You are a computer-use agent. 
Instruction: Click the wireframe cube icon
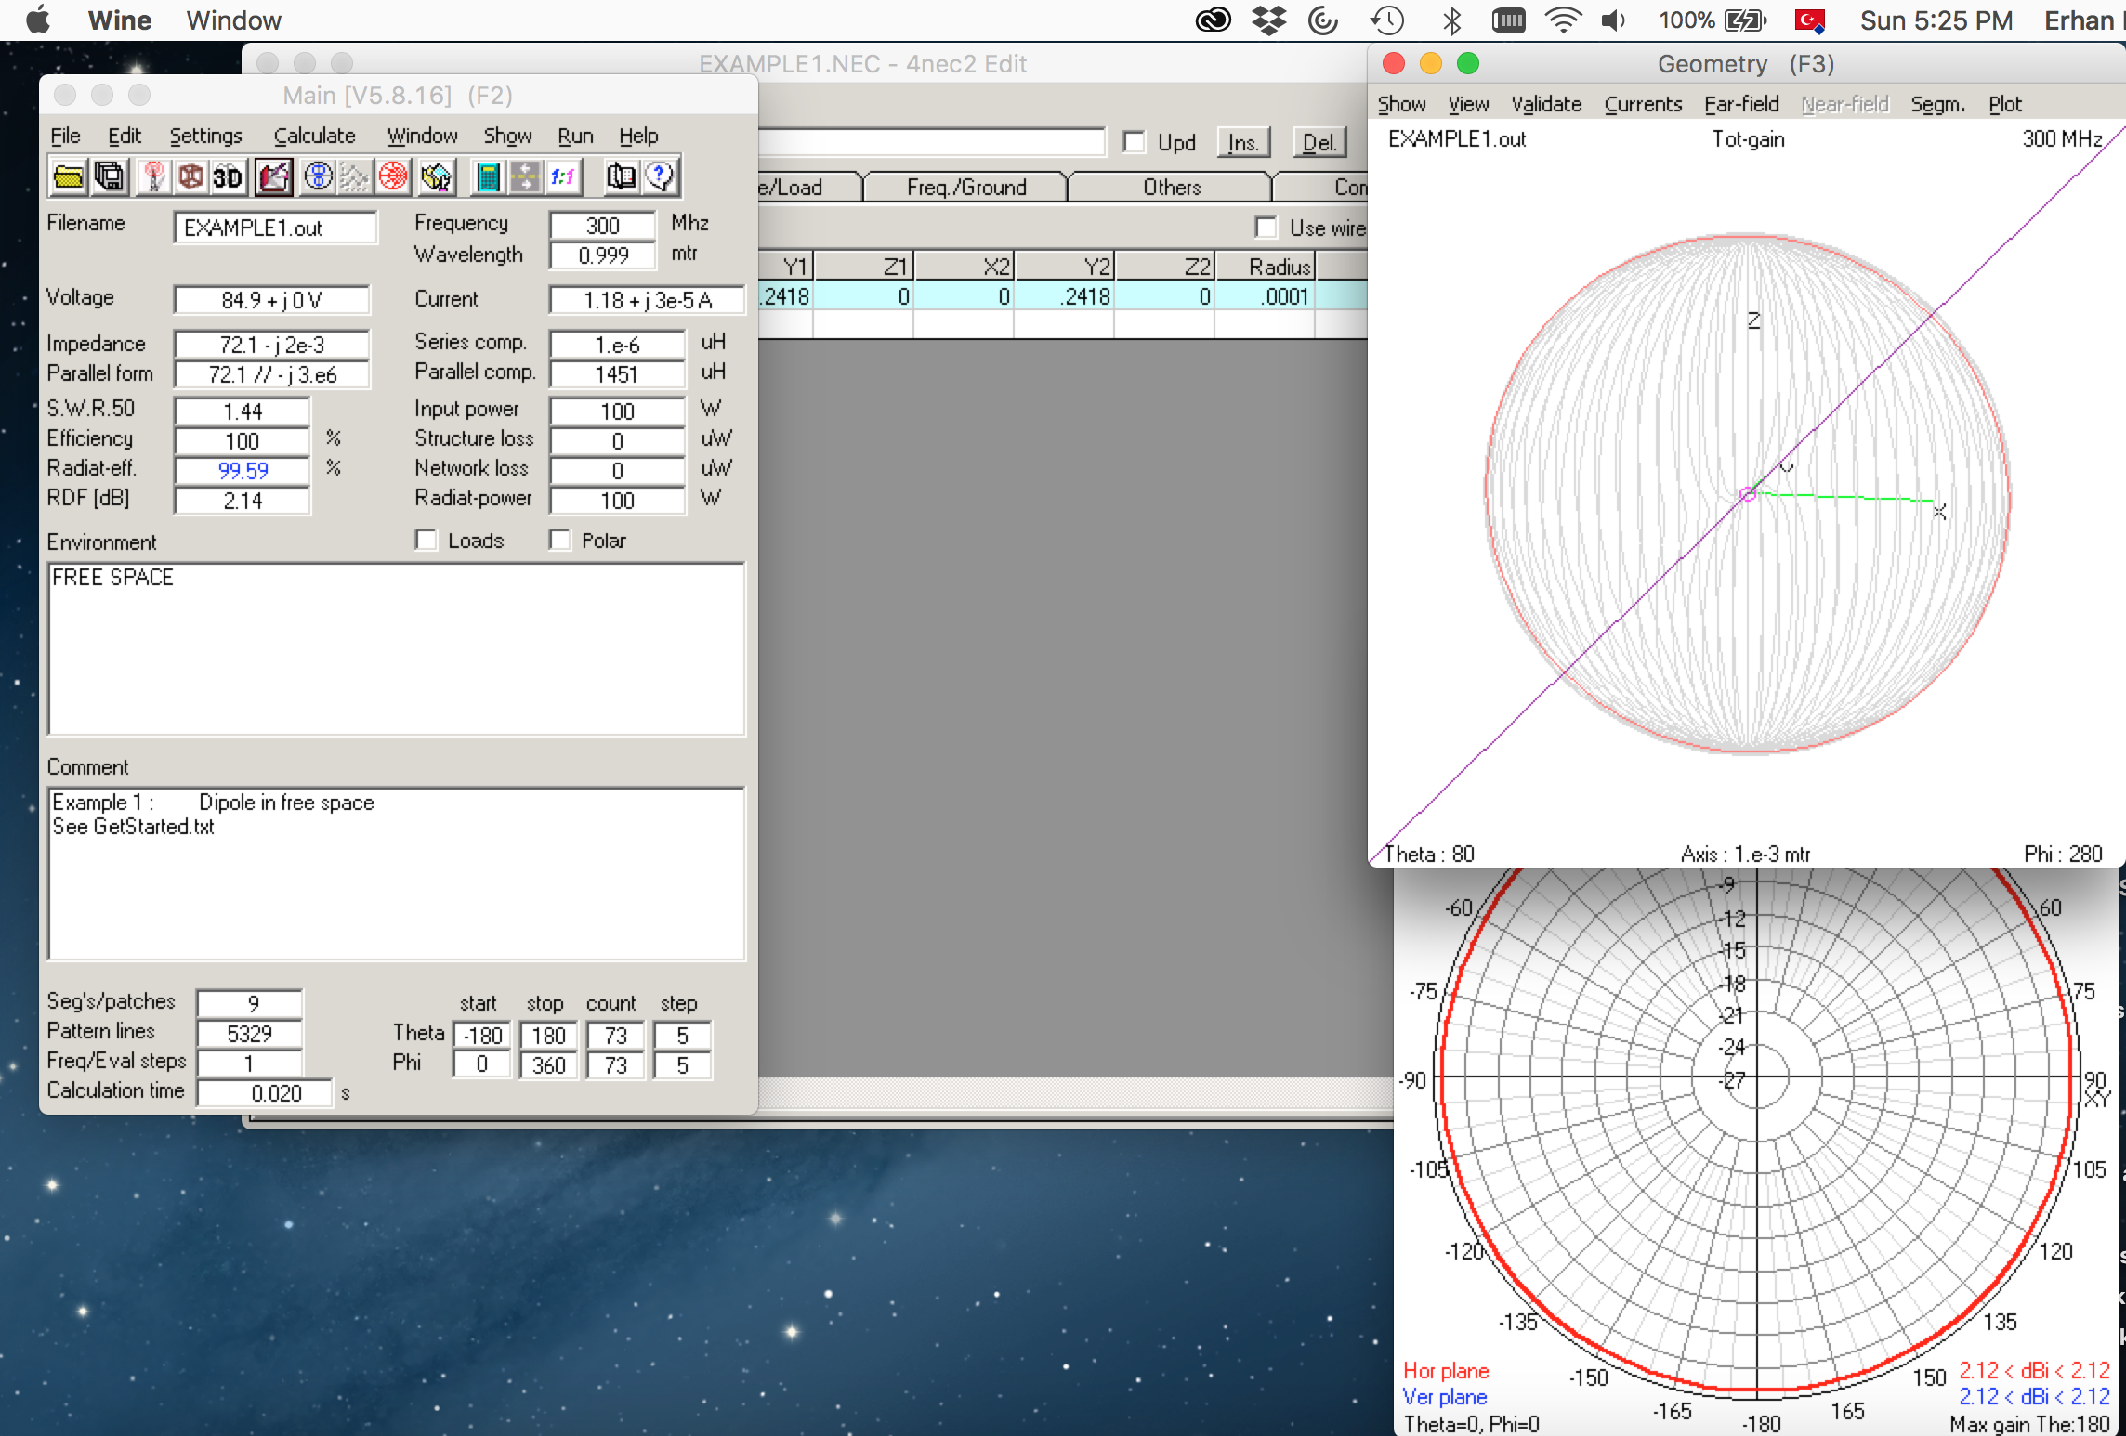[190, 176]
